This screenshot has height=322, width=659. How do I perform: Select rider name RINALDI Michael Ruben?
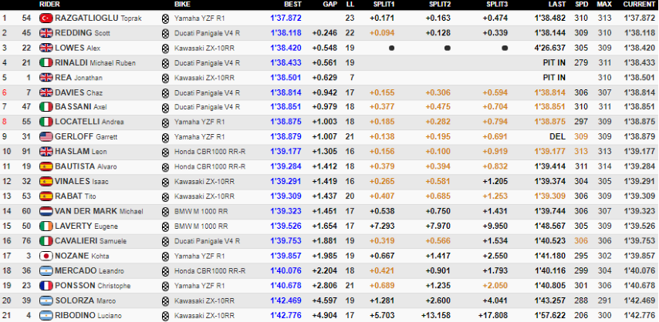(96, 62)
